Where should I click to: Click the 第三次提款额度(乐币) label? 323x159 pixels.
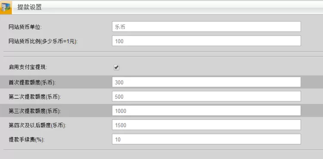(34, 111)
